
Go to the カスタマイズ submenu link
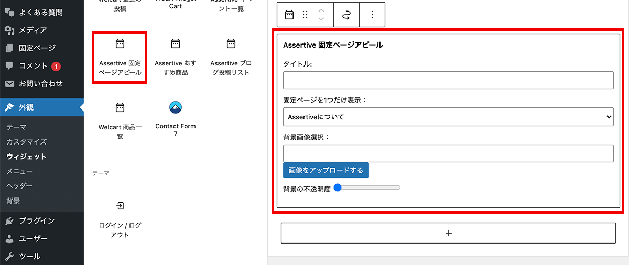pos(27,142)
